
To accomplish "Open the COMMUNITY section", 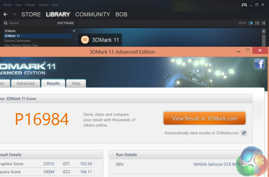I will click(93, 14).
